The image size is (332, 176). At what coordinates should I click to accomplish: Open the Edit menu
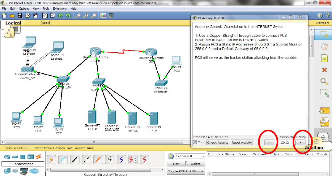(13, 8)
